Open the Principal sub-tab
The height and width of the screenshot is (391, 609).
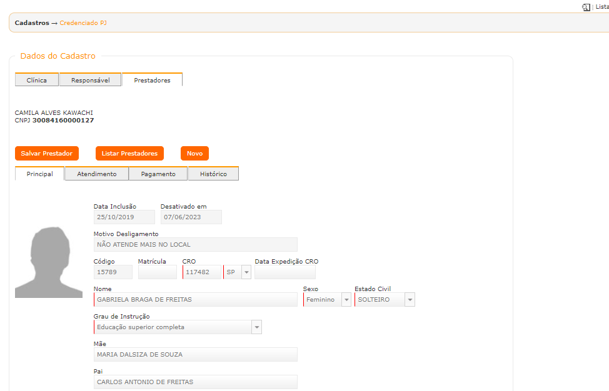(39, 174)
